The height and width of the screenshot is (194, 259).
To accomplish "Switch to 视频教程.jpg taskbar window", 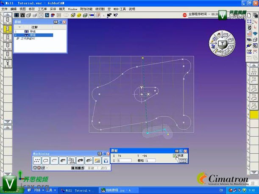I will tap(114, 191).
